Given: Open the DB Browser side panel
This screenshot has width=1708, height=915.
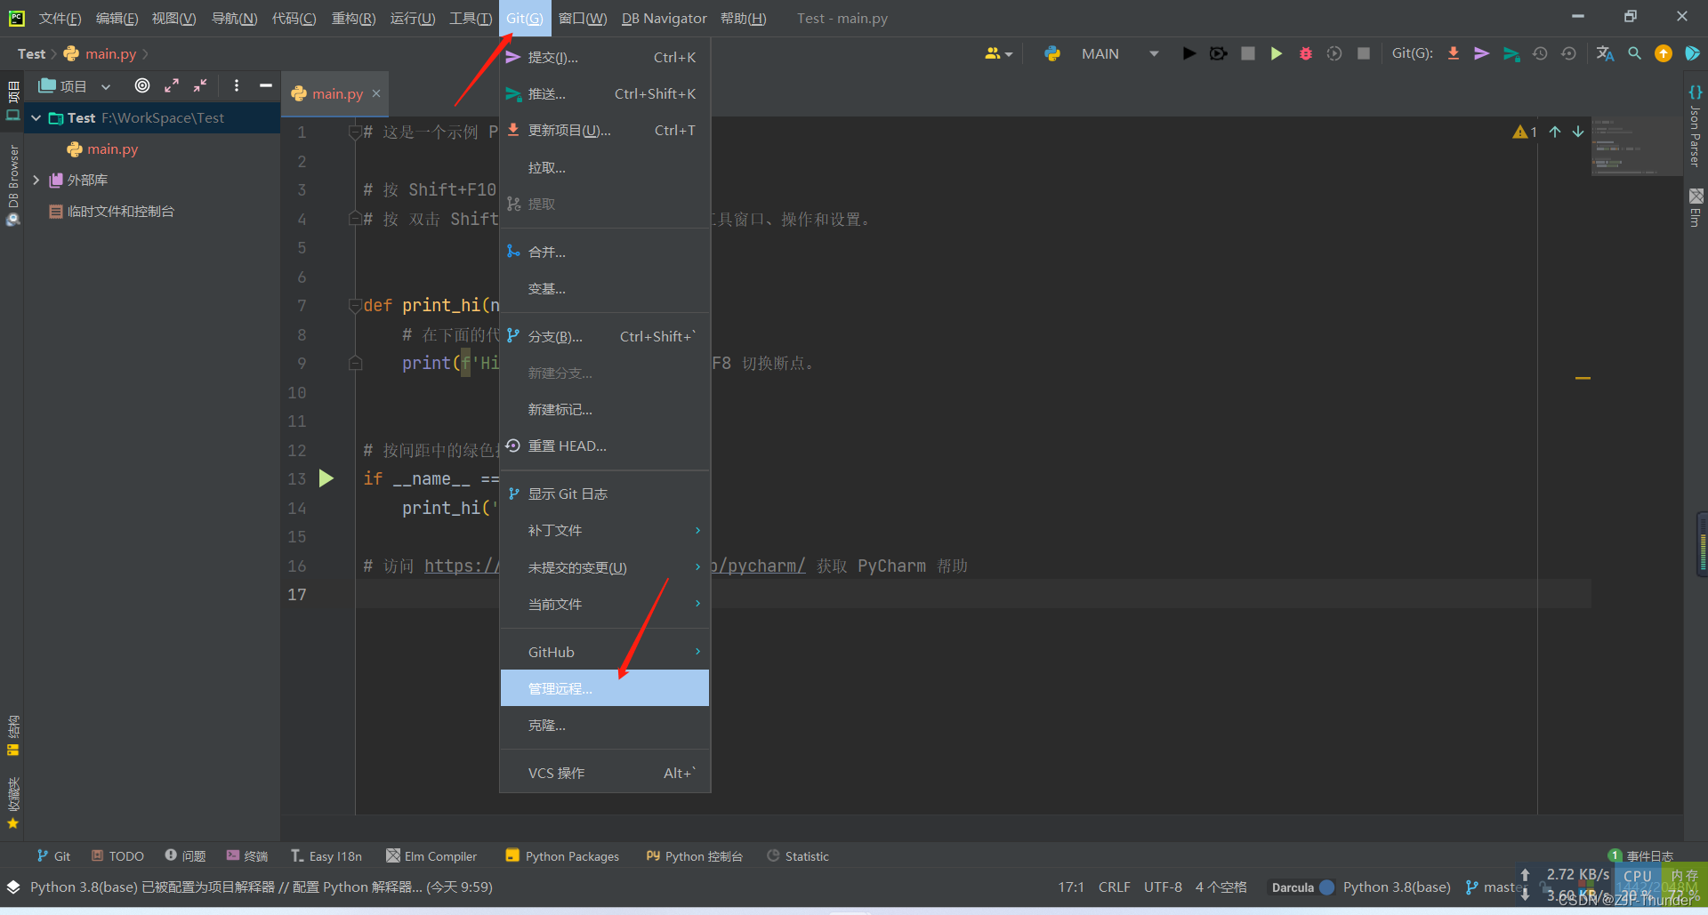Looking at the screenshot, I should click(x=12, y=184).
